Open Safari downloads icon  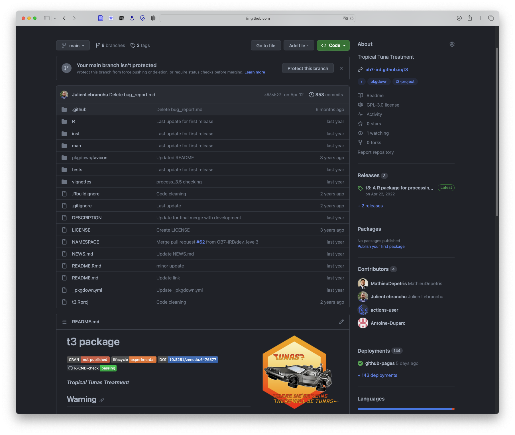click(x=459, y=18)
